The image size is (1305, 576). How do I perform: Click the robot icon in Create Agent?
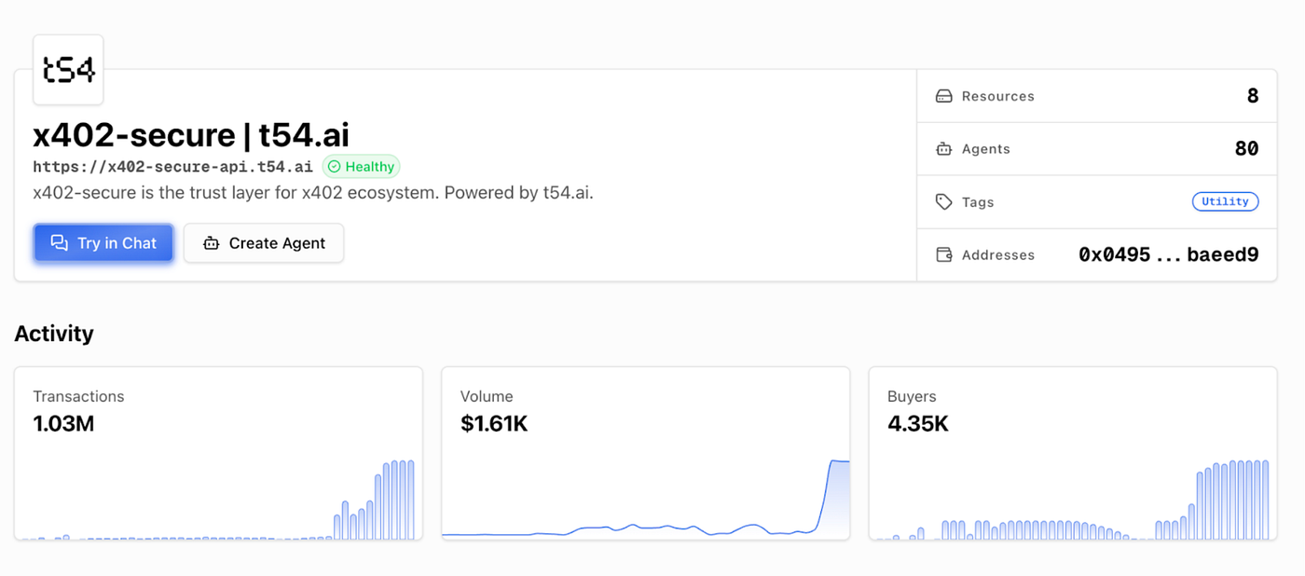(212, 243)
